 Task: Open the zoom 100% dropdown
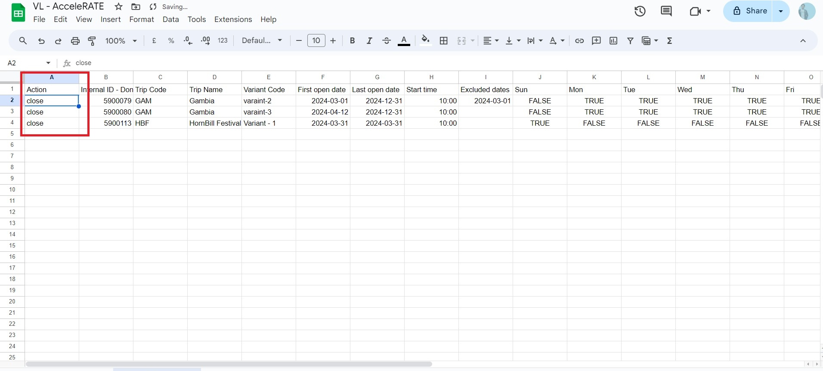pyautogui.click(x=121, y=41)
